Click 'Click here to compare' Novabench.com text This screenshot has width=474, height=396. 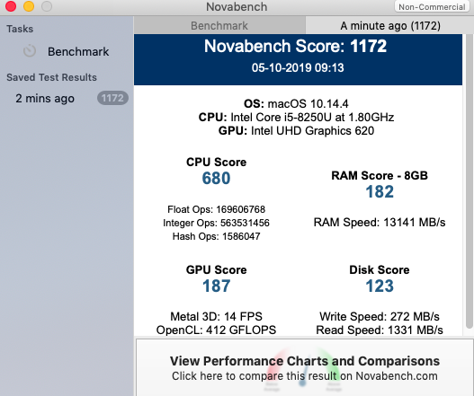click(x=305, y=376)
